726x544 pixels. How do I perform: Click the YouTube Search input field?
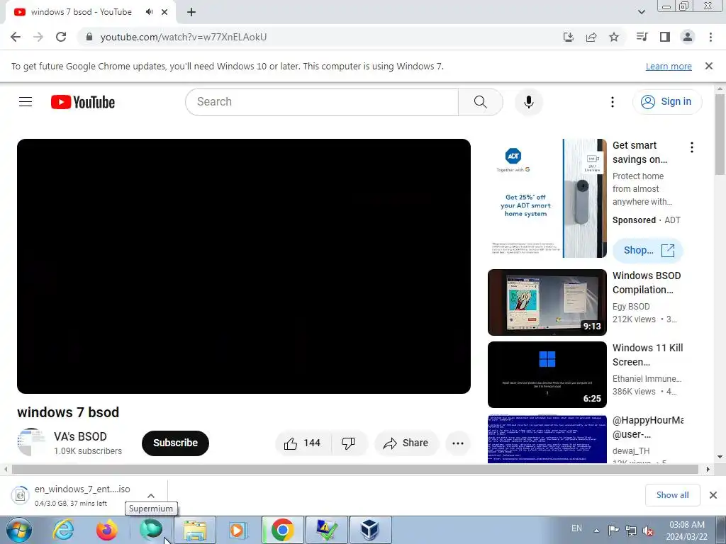322,102
